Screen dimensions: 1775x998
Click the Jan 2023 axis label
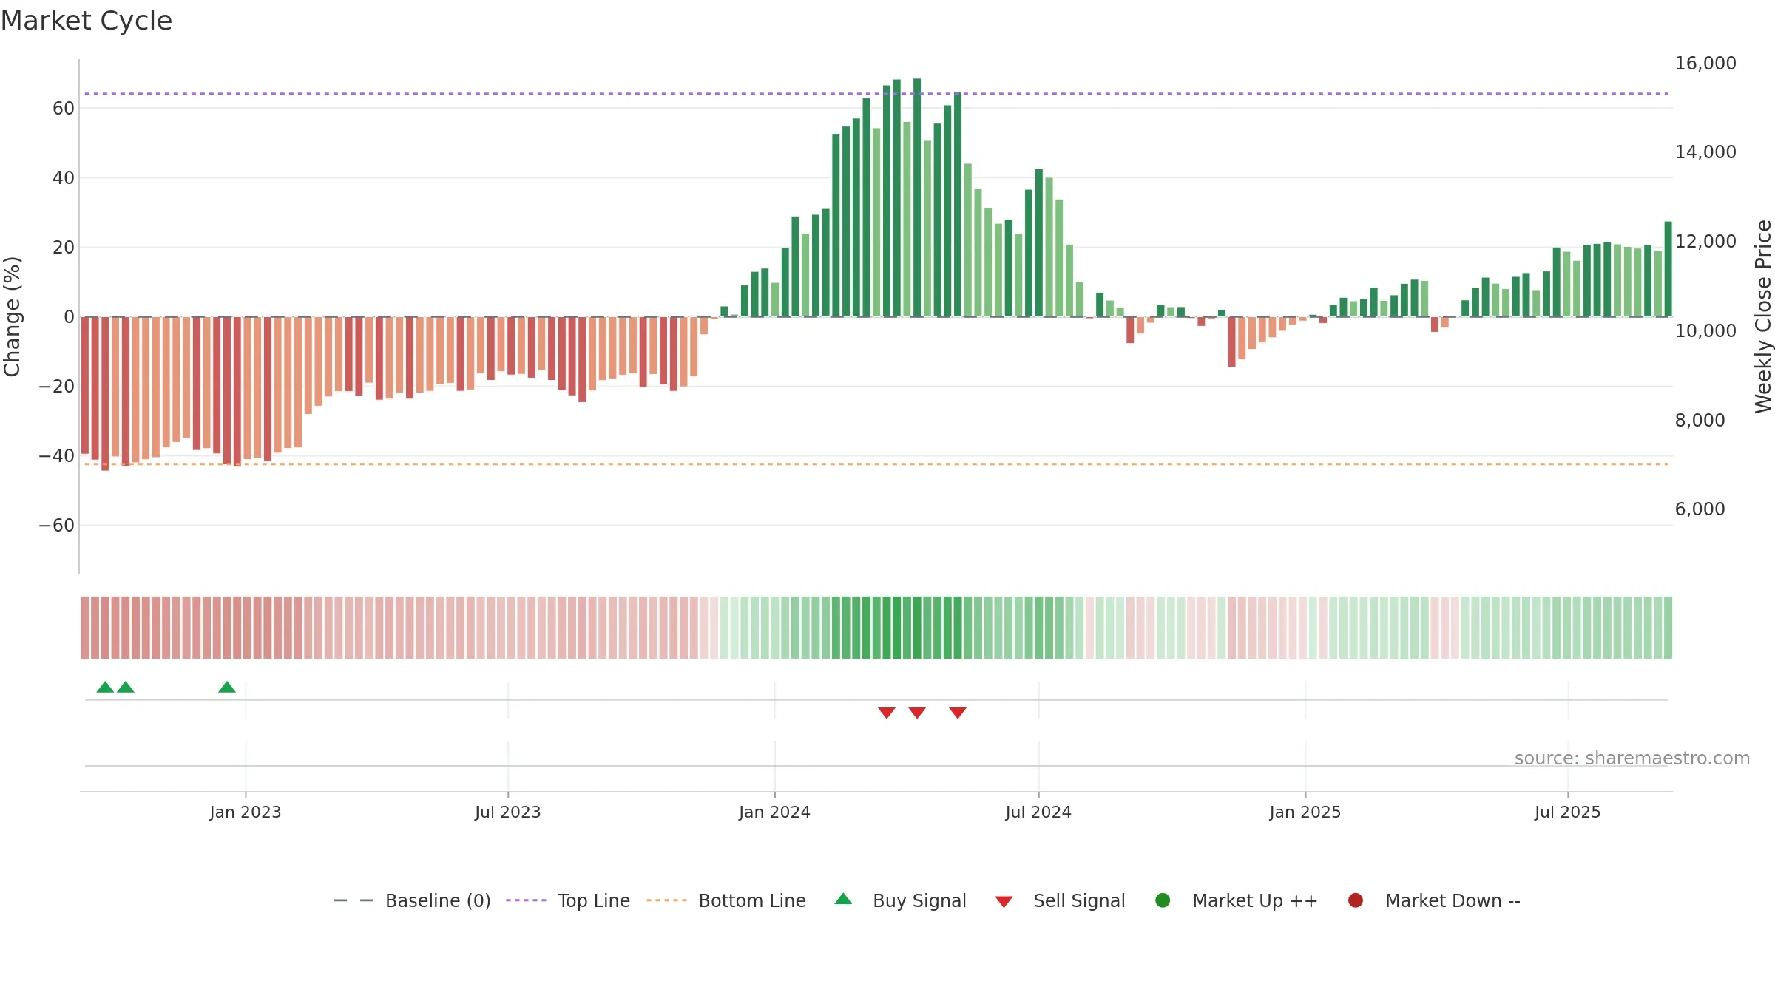tap(246, 812)
